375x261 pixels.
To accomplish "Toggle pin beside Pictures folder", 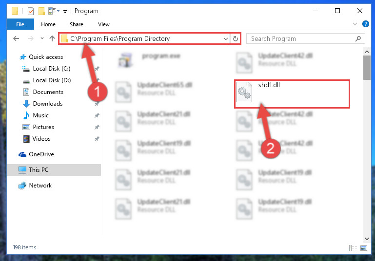I will coord(97,127).
